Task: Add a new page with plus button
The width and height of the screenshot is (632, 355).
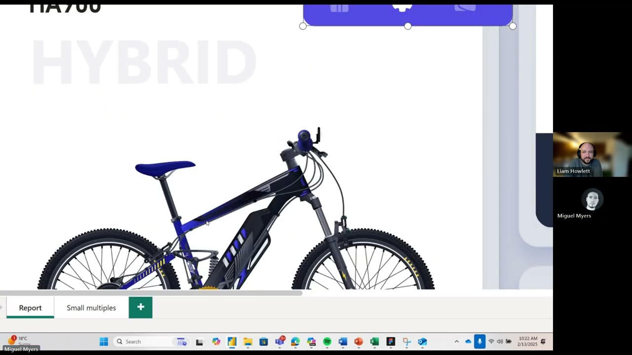Action: click(141, 307)
